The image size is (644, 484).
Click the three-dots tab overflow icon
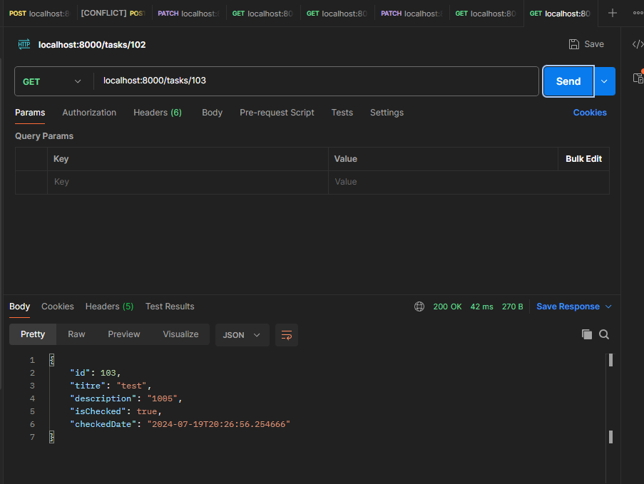point(637,13)
